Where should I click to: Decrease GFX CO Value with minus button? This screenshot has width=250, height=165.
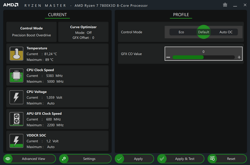click(168, 57)
